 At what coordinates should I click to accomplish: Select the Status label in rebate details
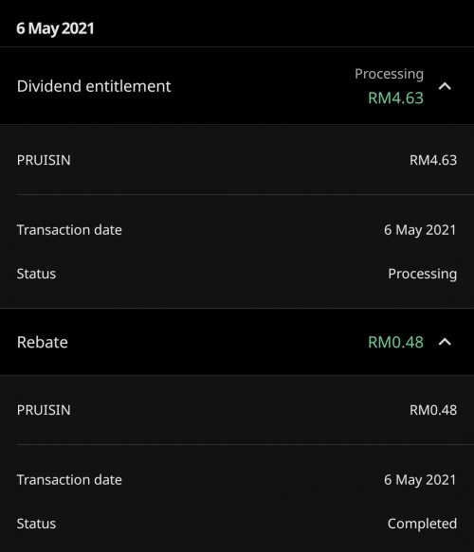coord(36,524)
